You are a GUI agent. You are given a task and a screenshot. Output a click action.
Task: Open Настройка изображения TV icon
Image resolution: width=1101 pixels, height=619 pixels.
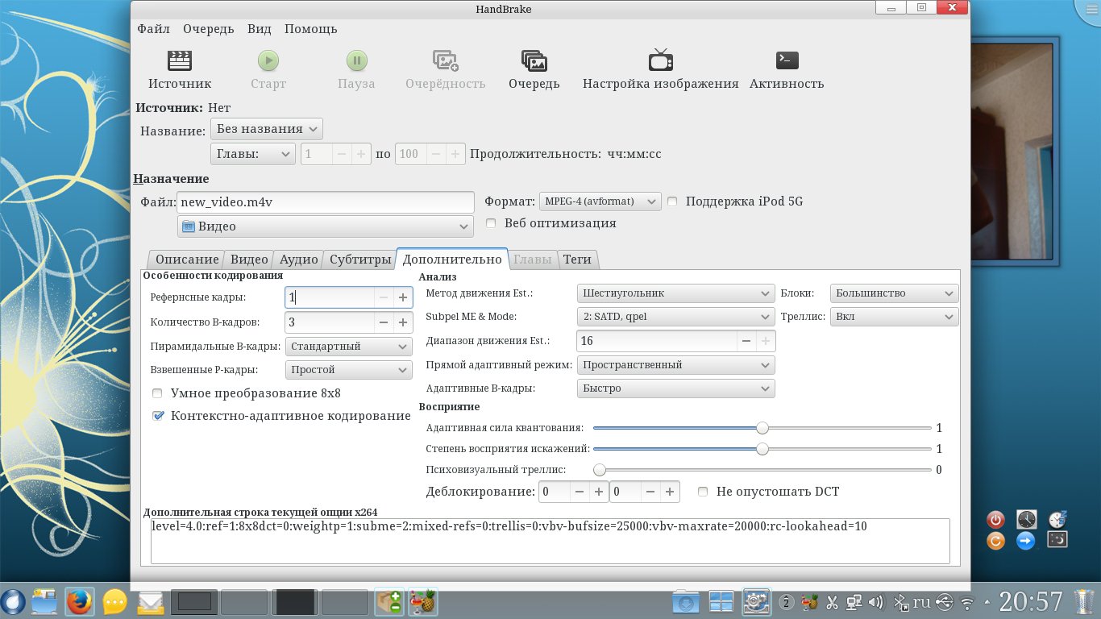point(660,61)
